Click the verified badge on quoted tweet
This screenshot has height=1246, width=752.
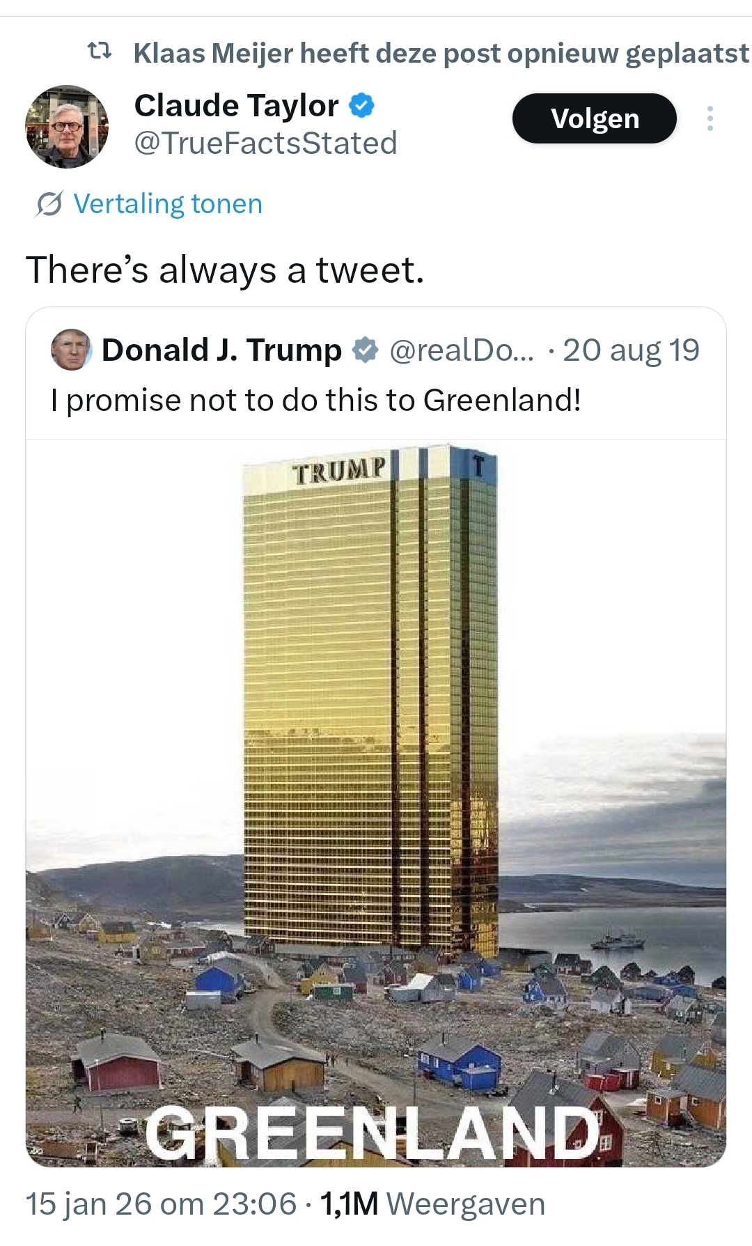pos(364,350)
